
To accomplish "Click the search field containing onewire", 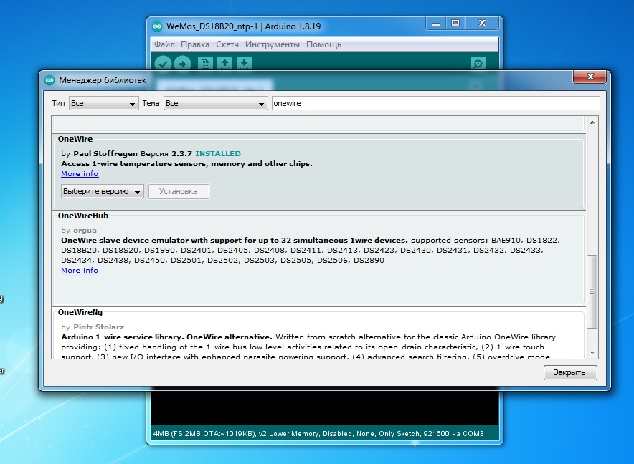I will click(x=435, y=104).
